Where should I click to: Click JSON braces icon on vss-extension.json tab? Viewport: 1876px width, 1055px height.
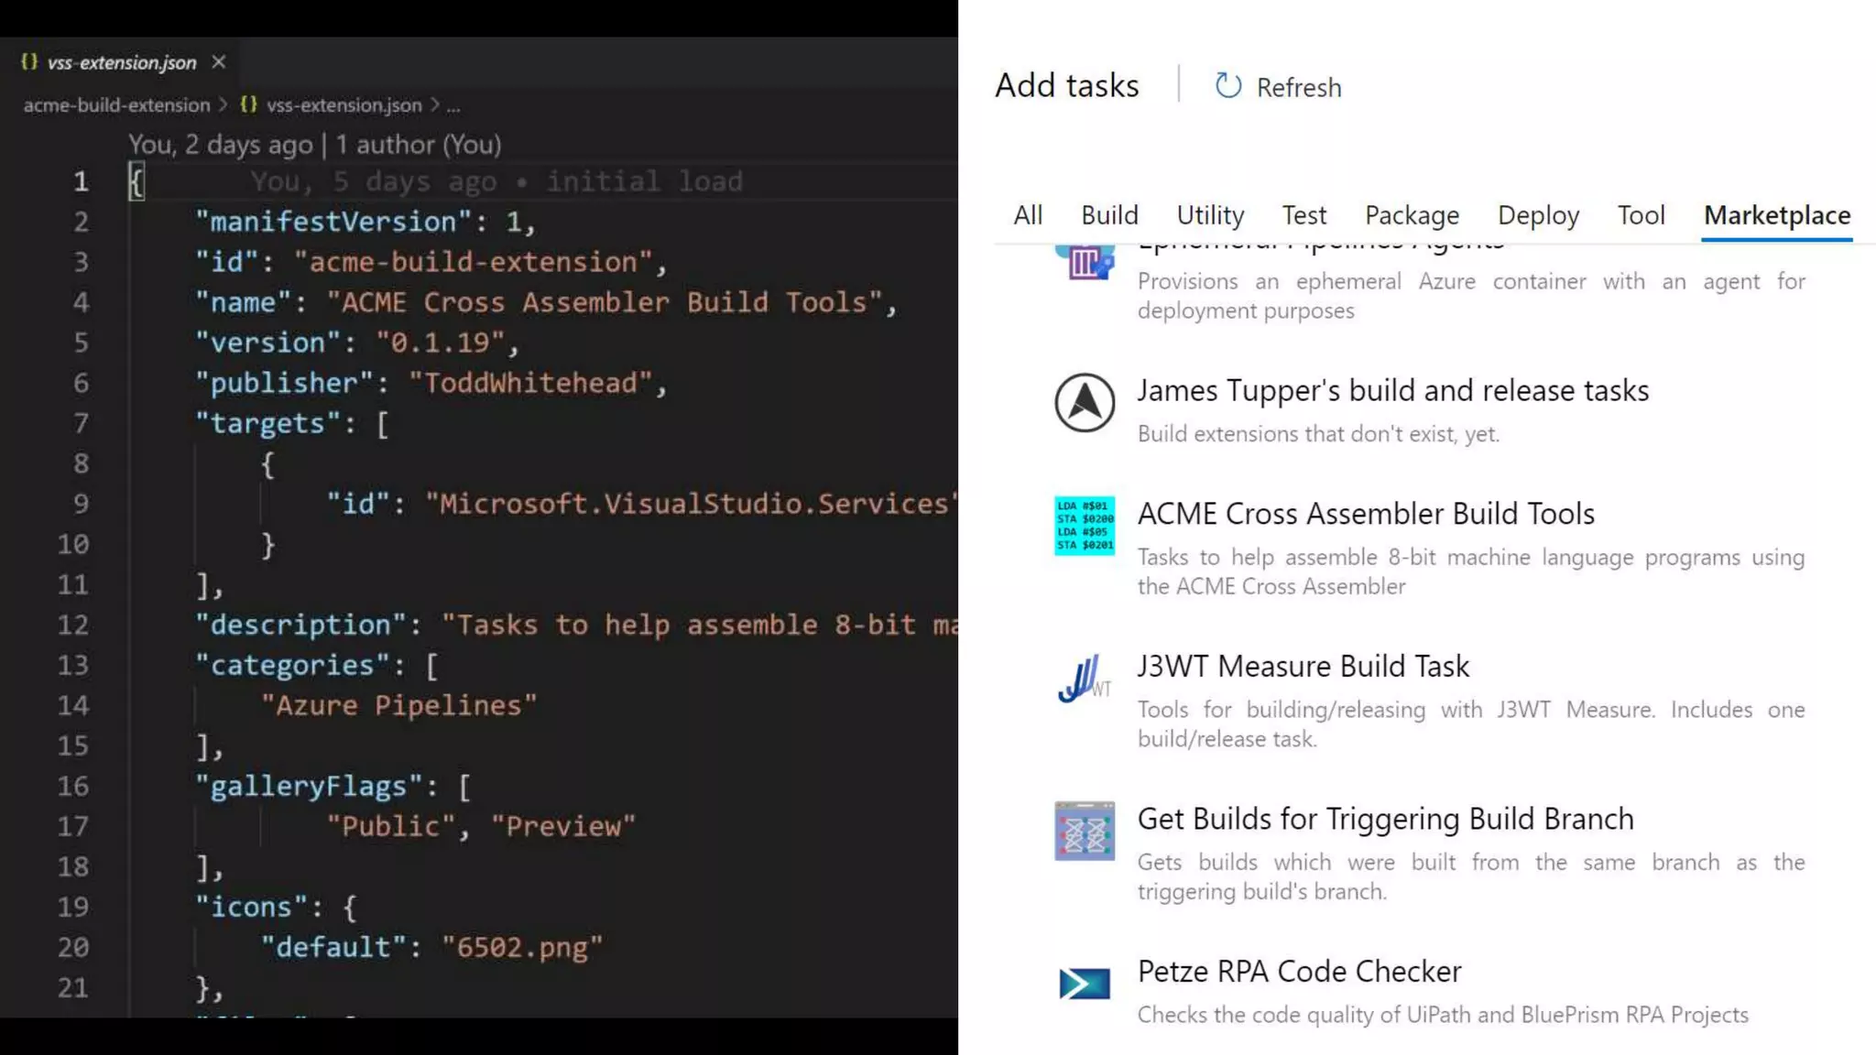29,61
